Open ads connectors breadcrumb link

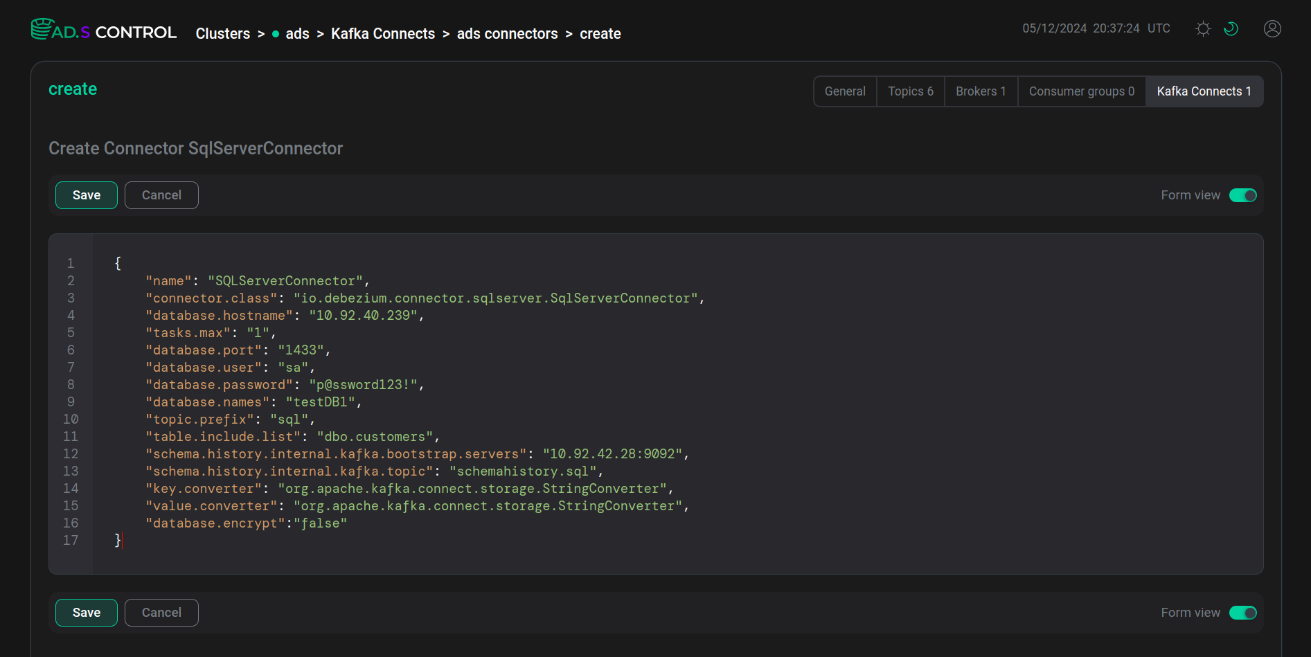tap(507, 33)
